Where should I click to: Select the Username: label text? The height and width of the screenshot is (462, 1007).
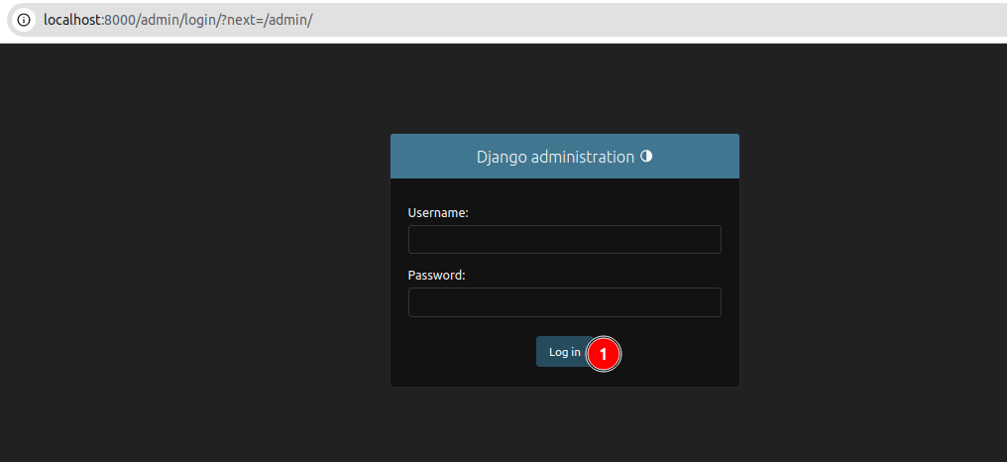pyautogui.click(x=438, y=213)
